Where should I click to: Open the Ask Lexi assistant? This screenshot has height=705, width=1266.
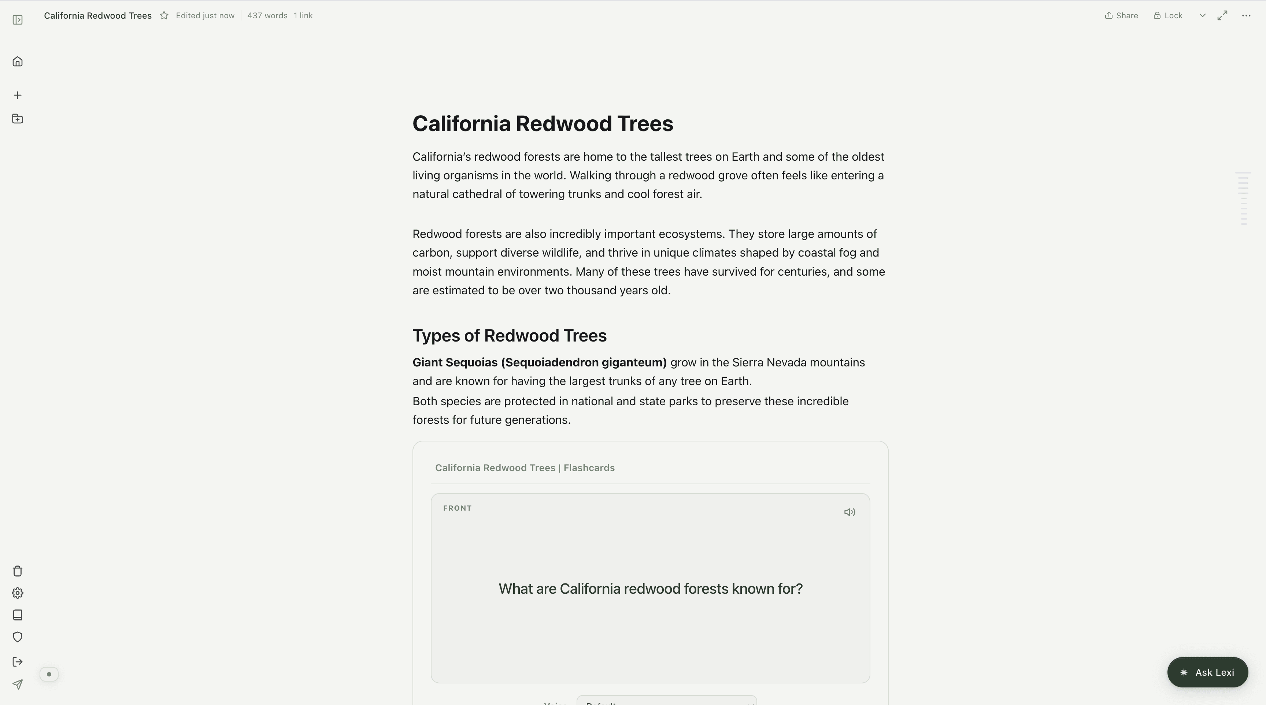tap(1207, 672)
